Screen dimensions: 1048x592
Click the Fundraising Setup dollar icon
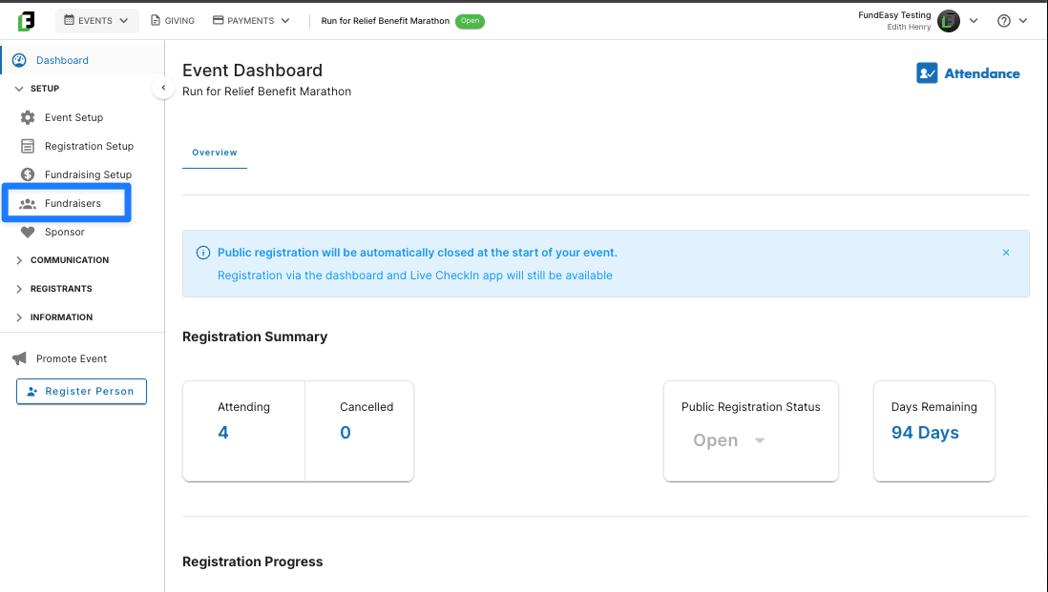coord(28,174)
